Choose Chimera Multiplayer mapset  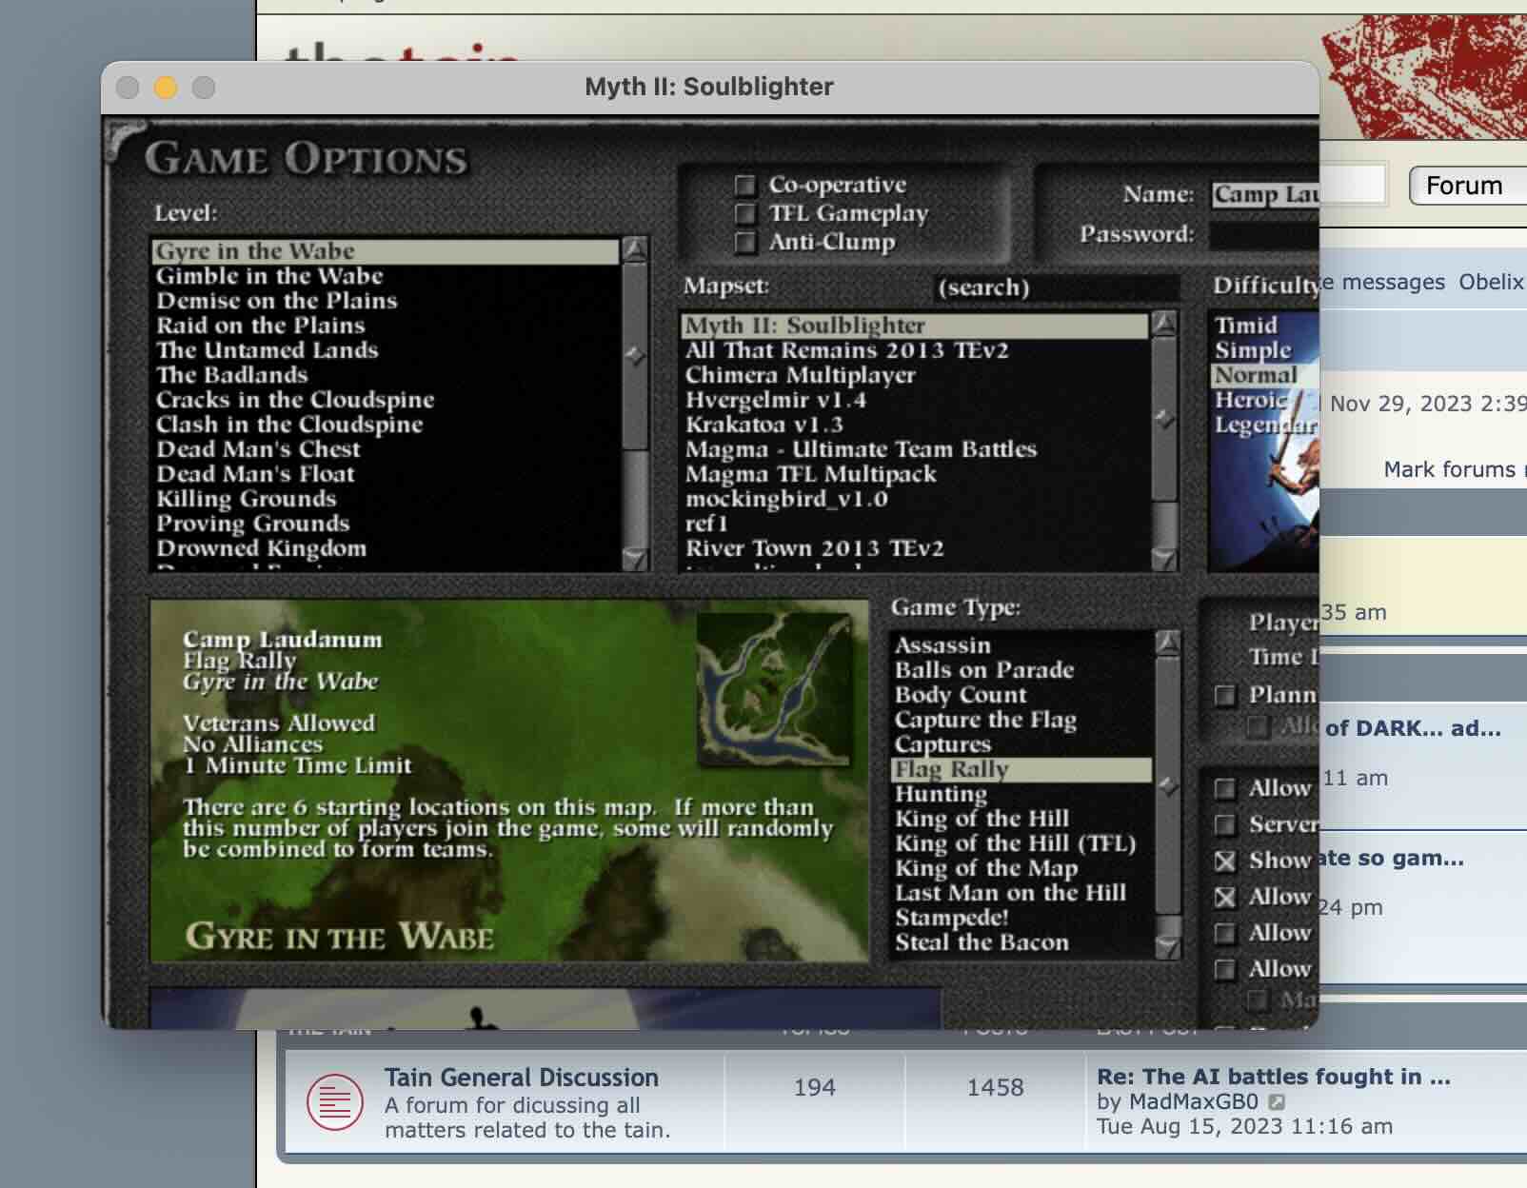[915, 375]
